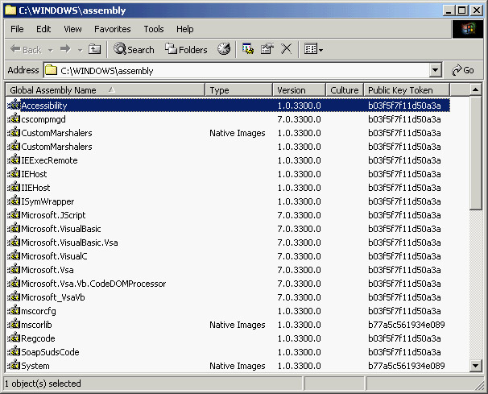Click the Delete (X) toolbar icon
Viewport: 488px width, 394px height.
286,49
